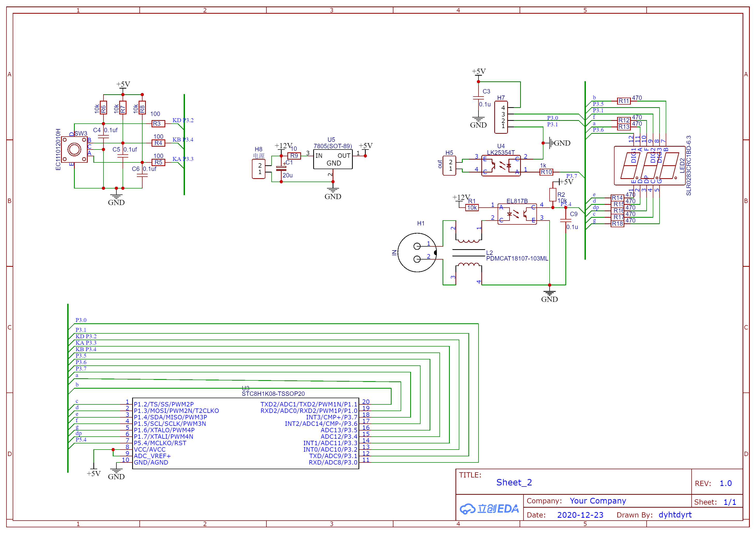This screenshot has width=756, height=534.
Task: Click resistor R11 on net b
Action: point(624,101)
